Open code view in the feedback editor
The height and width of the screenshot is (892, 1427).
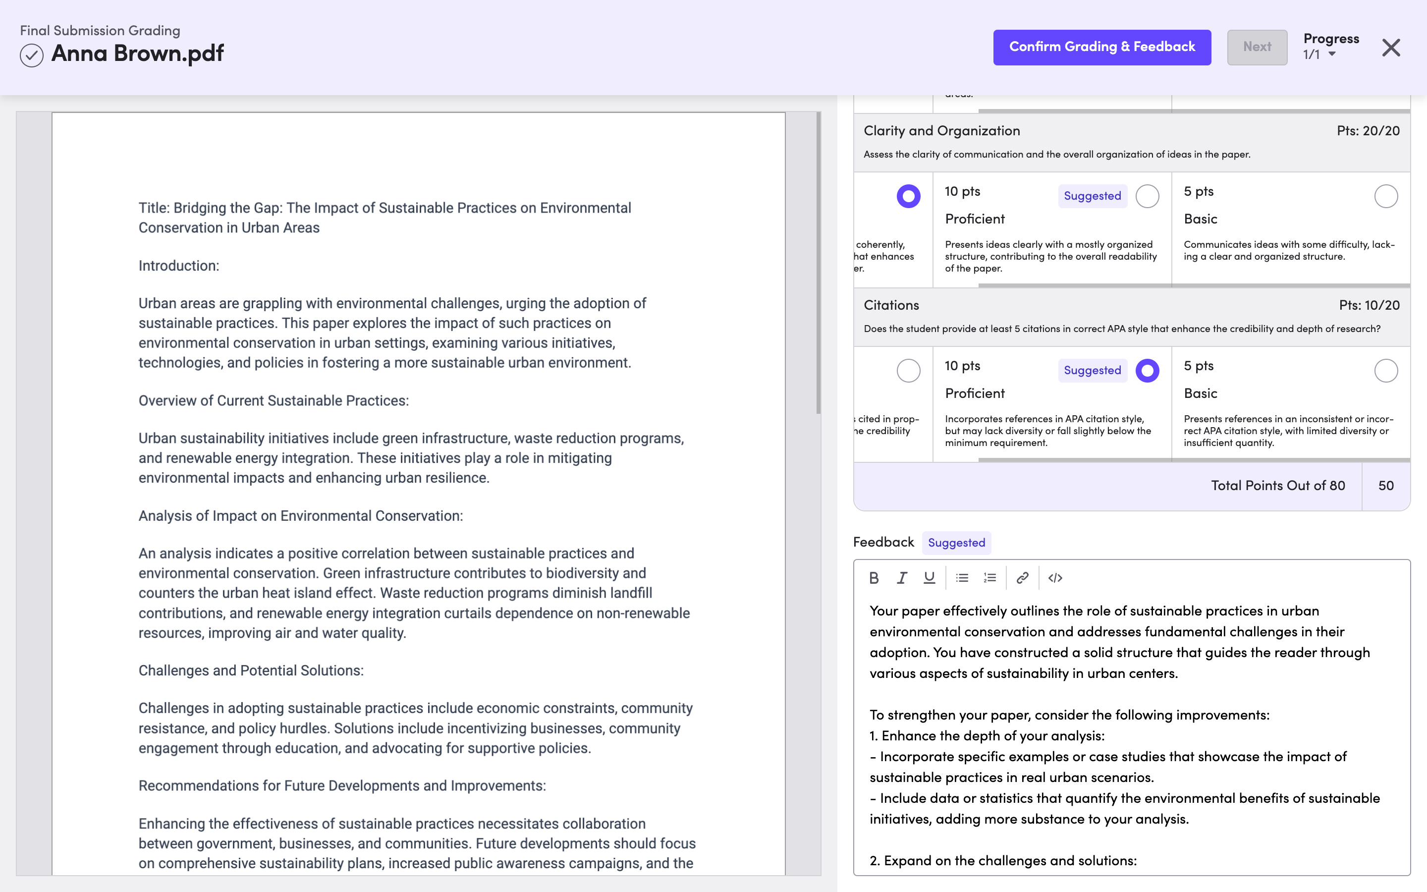1055,578
